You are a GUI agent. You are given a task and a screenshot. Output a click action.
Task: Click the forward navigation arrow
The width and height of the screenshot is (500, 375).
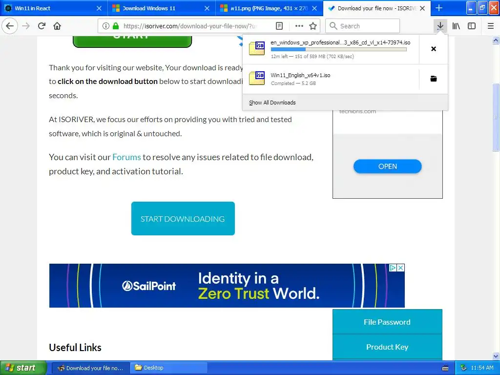click(26, 26)
